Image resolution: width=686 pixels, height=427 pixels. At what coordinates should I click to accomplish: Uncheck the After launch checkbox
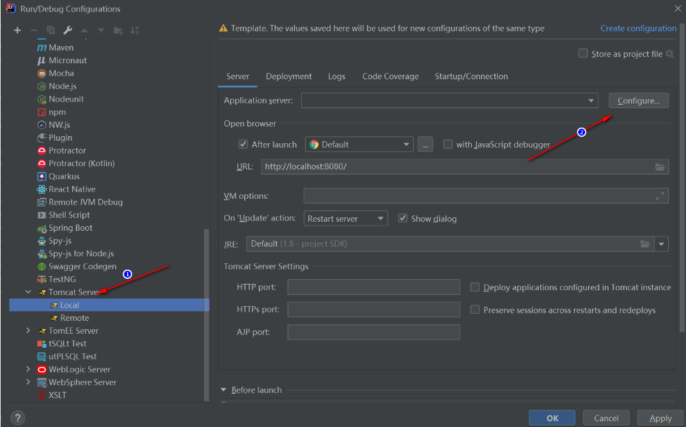[243, 144]
